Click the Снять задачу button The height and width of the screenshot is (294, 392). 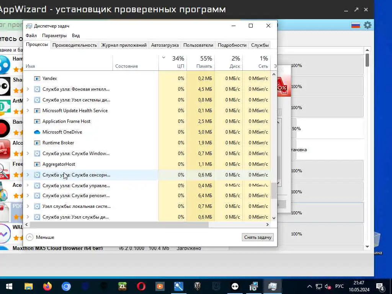[x=258, y=237]
